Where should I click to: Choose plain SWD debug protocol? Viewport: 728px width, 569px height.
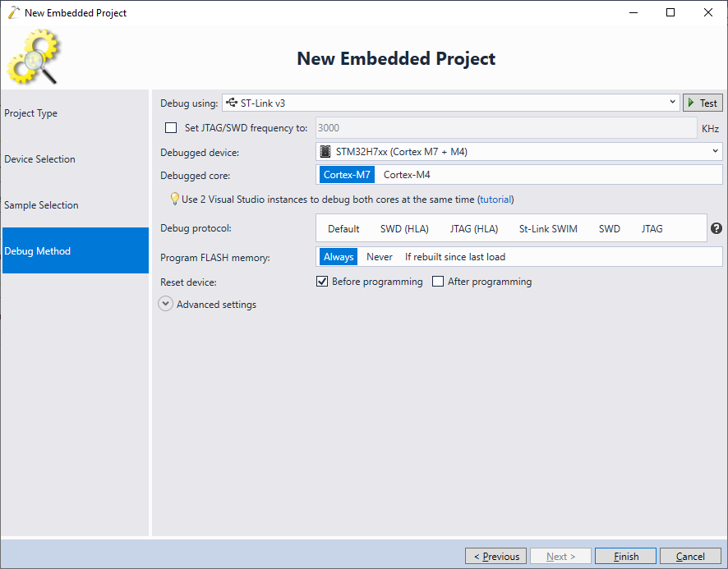[609, 228]
